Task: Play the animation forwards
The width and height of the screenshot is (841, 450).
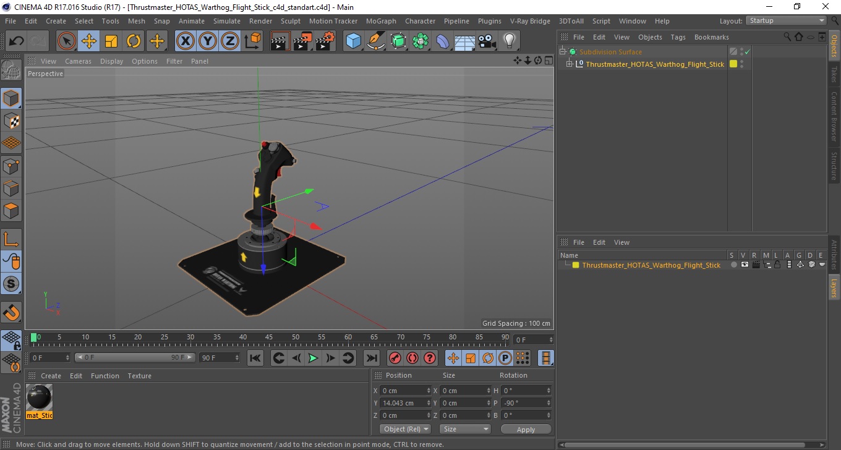Action: pyautogui.click(x=314, y=358)
